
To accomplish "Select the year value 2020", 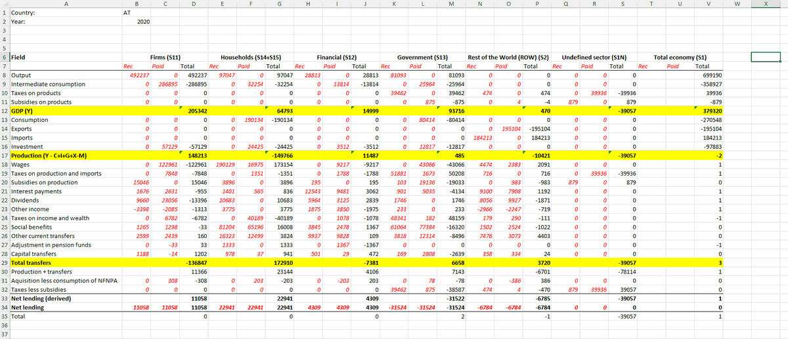I will [143, 22].
